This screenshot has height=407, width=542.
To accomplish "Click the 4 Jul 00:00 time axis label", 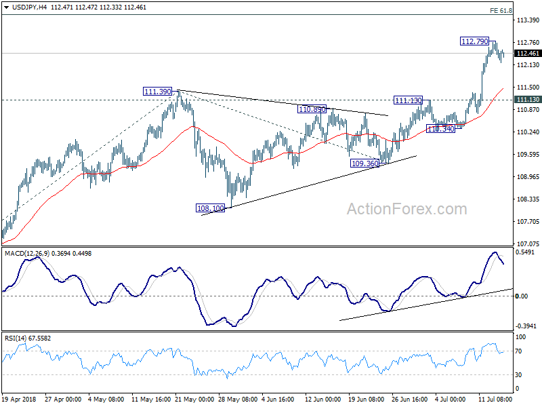I will (450, 399).
